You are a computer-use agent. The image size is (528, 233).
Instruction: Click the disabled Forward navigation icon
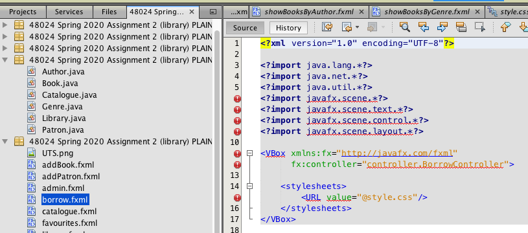pyautogui.click(x=372, y=27)
